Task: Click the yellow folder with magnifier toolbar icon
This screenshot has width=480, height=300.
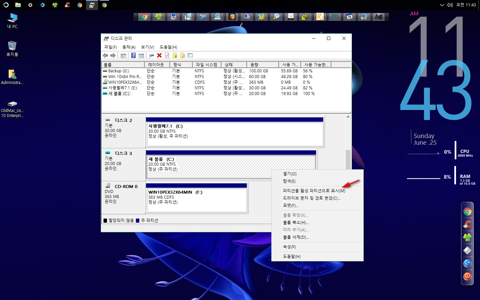Action: (182, 55)
